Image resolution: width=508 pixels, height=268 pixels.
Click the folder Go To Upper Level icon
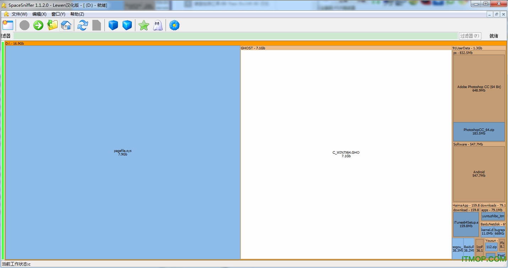52,25
